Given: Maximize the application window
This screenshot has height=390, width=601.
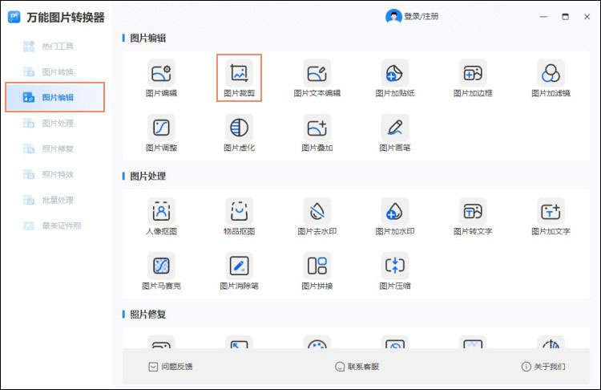Looking at the screenshot, I should click(566, 17).
